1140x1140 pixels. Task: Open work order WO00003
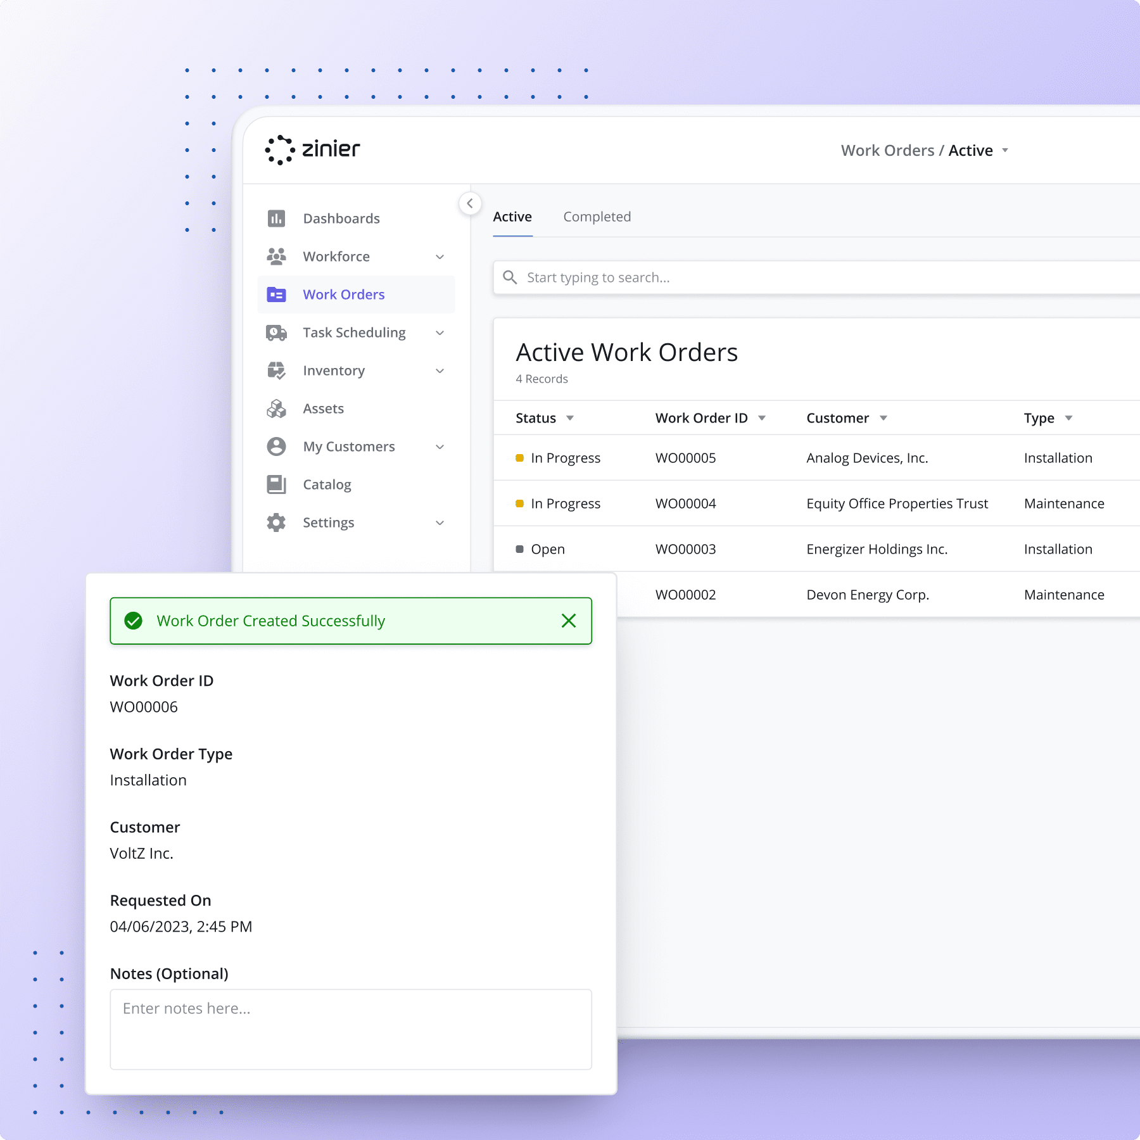tap(686, 549)
